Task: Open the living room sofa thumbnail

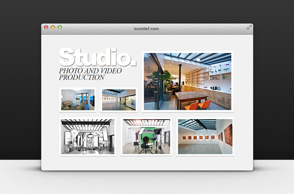Action: 78,100
